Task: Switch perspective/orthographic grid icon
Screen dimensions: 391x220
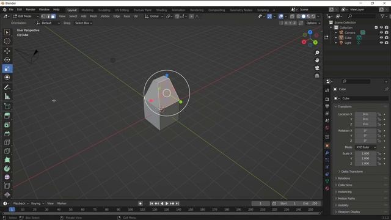Action: (317, 76)
